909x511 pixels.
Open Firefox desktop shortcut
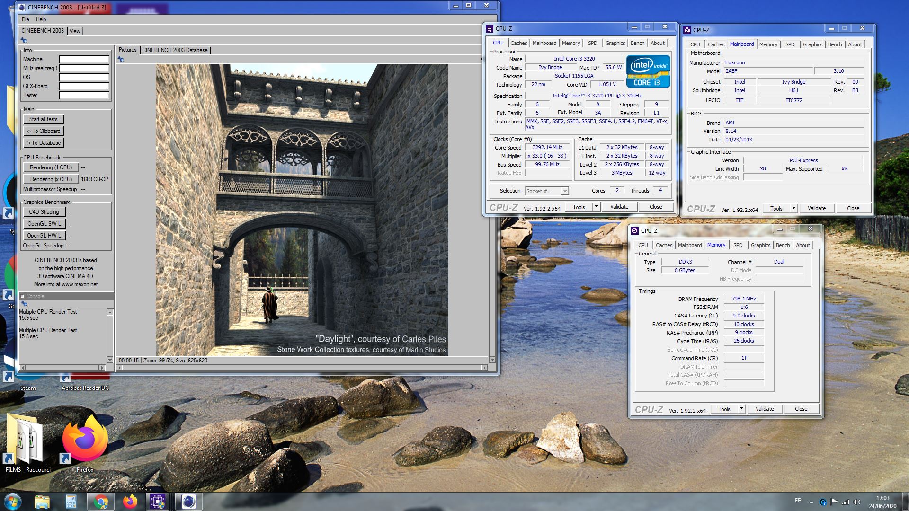85,442
